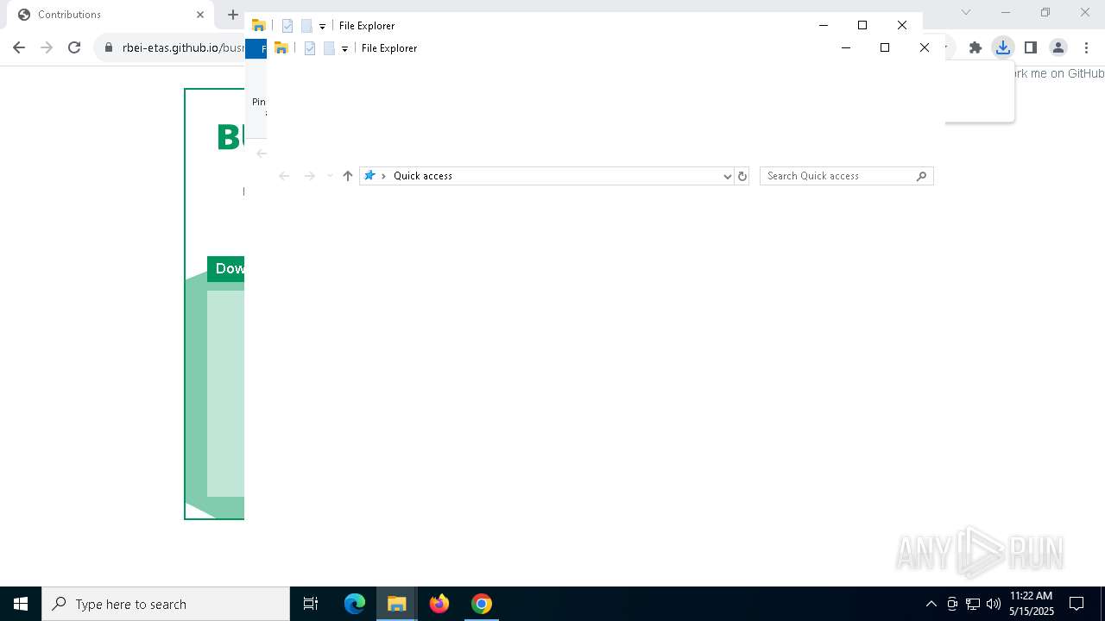Close the Contributions tab
This screenshot has height=621, width=1105.
[x=200, y=15]
